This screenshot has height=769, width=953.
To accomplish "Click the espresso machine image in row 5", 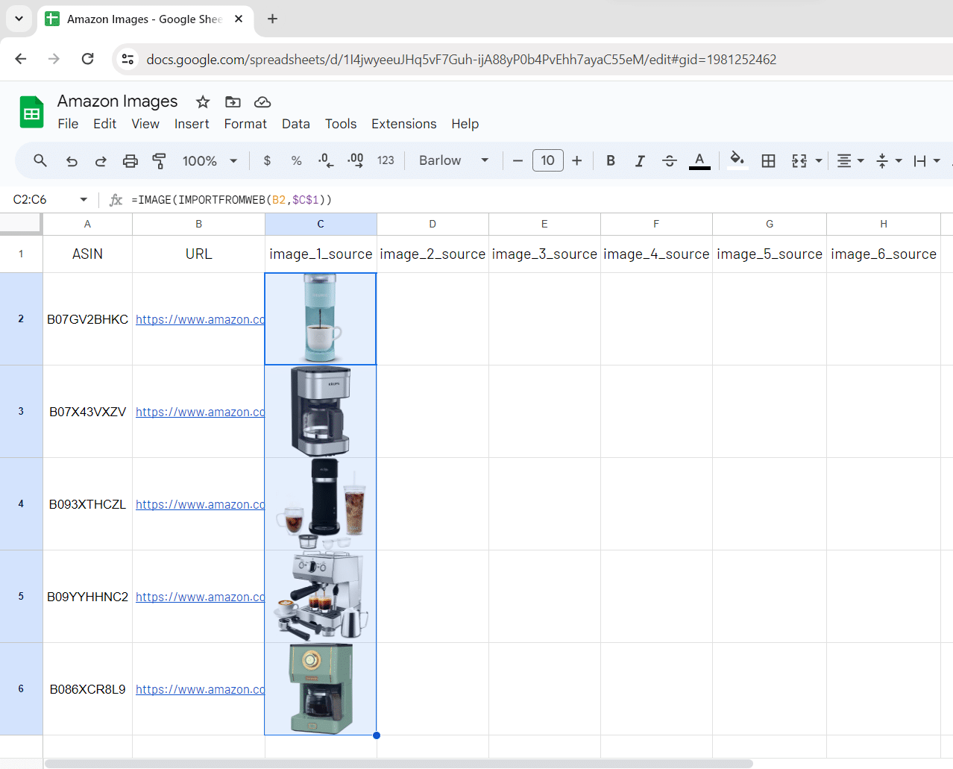I will pos(321,597).
